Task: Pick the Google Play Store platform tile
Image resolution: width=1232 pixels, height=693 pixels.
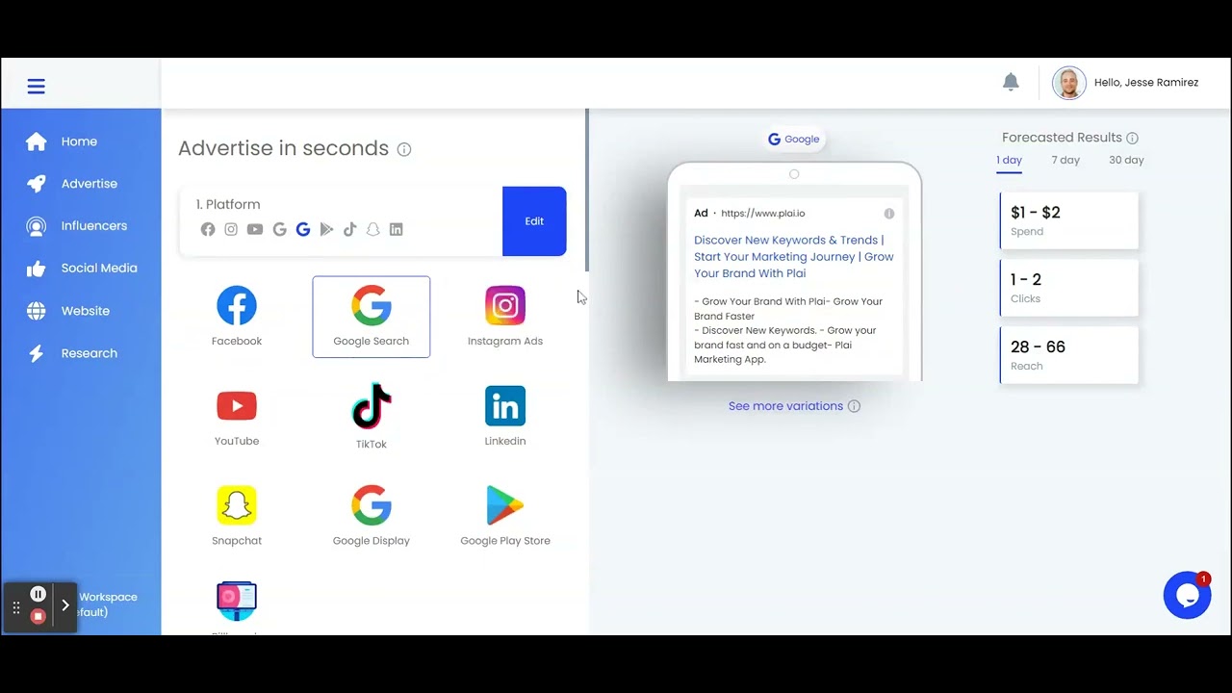Action: (505, 517)
